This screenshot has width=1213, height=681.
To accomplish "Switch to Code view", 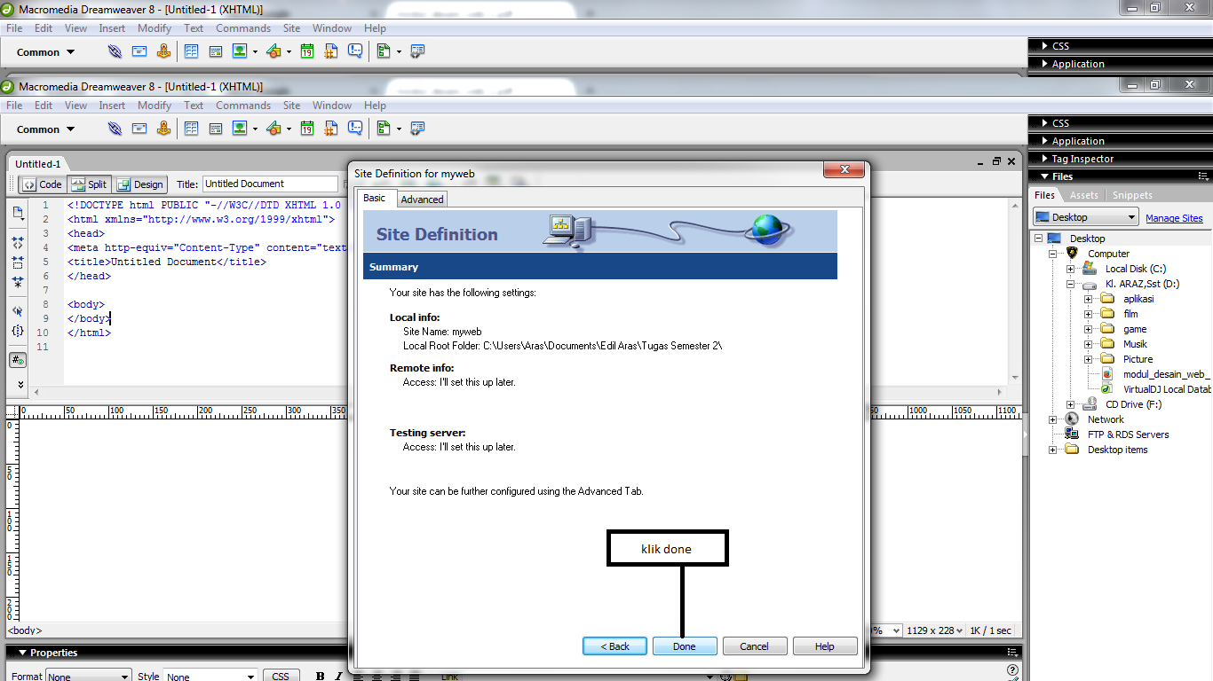I will point(43,184).
